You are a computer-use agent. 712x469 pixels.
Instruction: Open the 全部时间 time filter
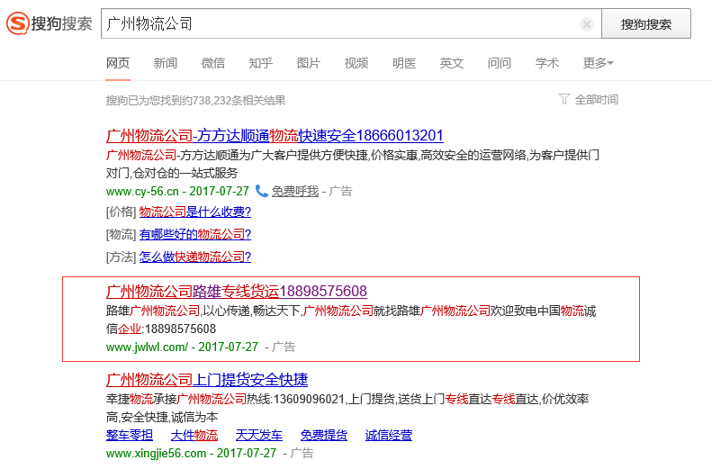pyautogui.click(x=596, y=99)
